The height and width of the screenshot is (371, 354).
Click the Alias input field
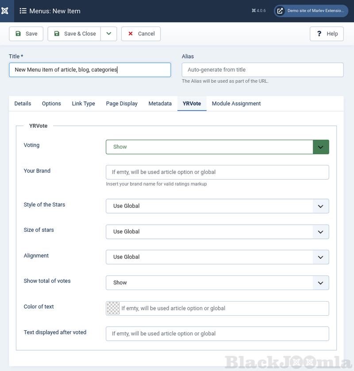coord(262,70)
